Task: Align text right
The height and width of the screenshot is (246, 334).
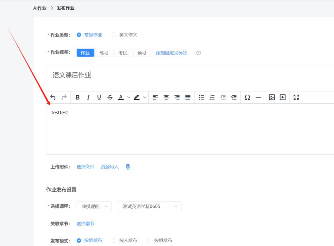Action: click(177, 97)
